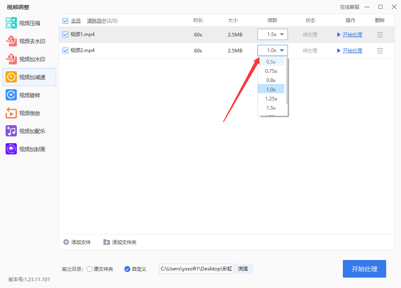
Task: Open the 1.5x speed dropdown for 视频1.mp4
Action: click(273, 34)
